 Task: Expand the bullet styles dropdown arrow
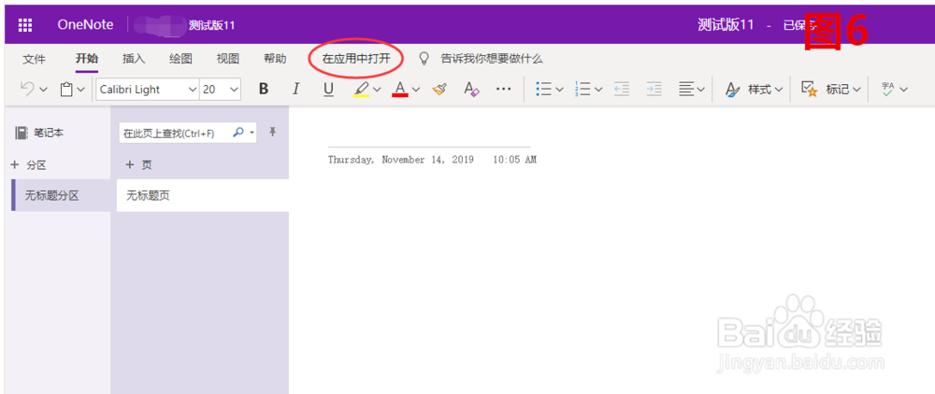pos(559,90)
